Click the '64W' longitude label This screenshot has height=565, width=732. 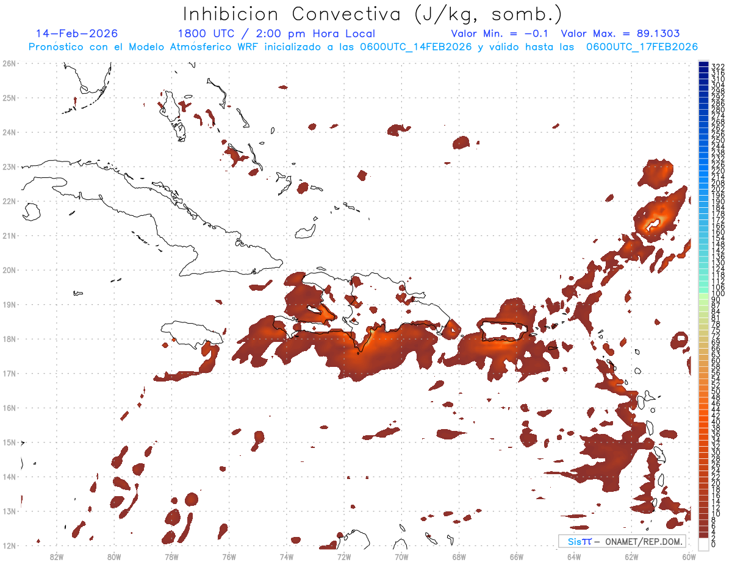[x=574, y=556]
